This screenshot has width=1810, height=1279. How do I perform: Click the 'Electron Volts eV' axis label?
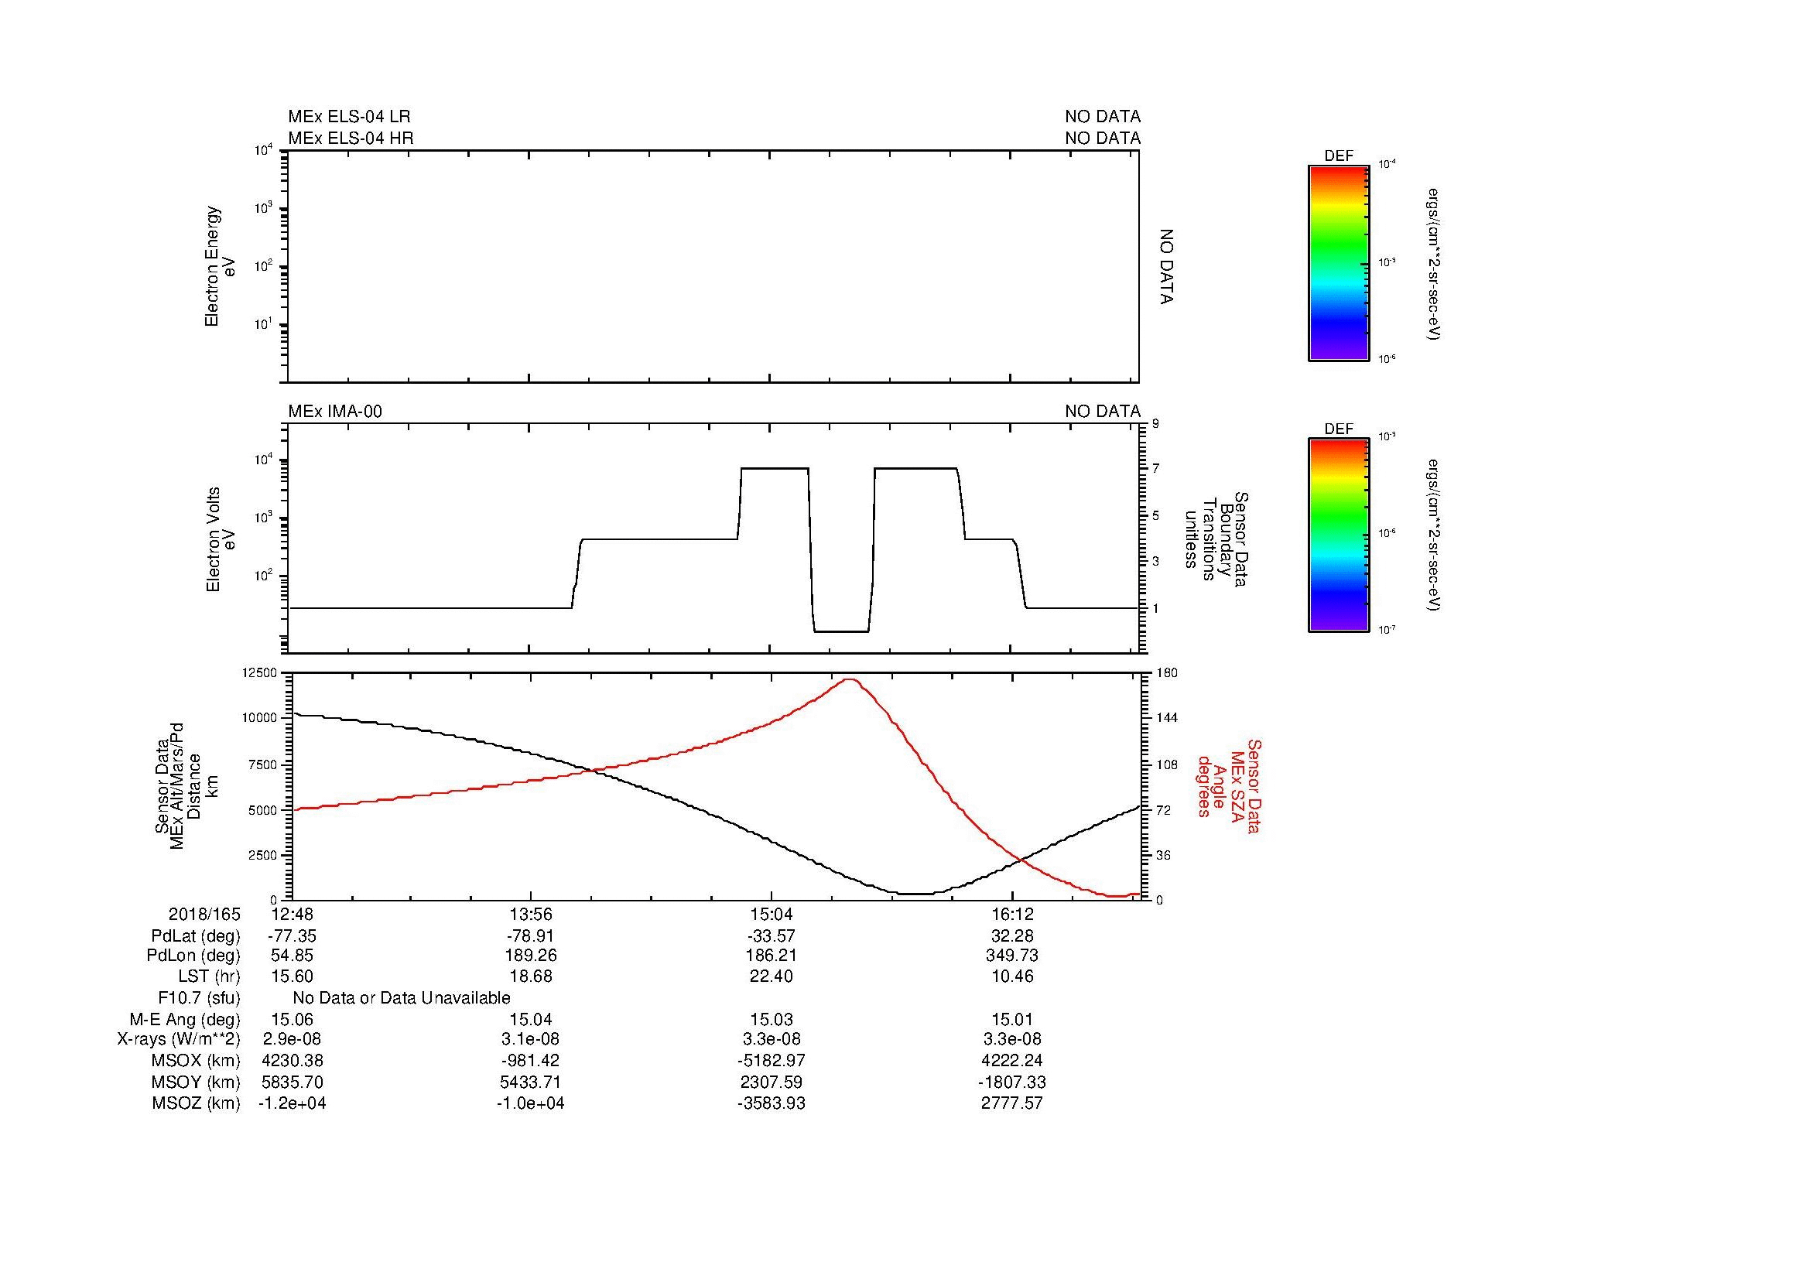221,539
